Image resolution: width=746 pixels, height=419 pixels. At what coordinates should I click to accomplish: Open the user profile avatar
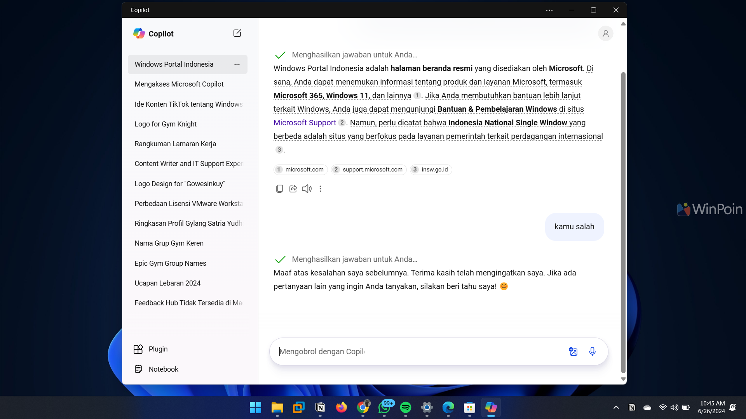[605, 33]
